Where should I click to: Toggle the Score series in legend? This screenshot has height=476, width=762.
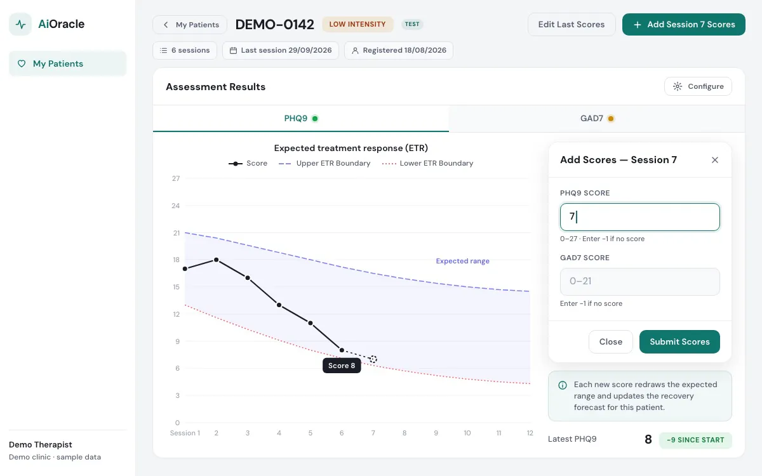coord(248,163)
